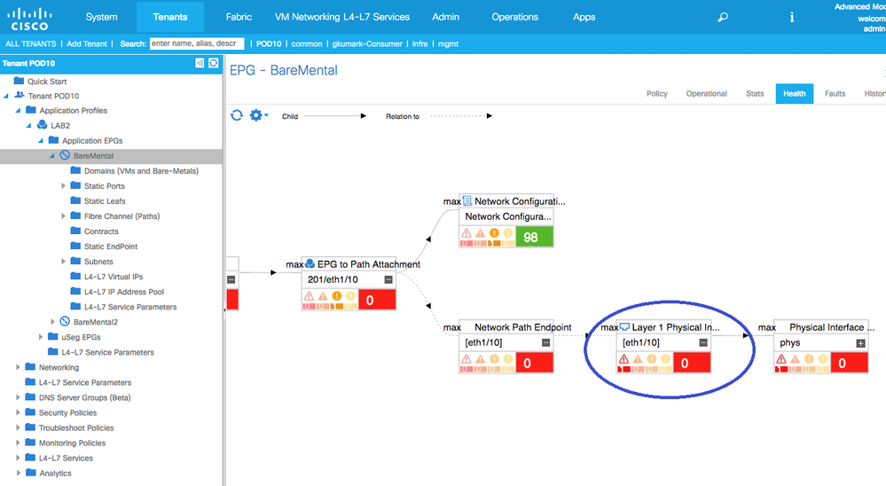Collapse the partially visible leftmost node
Screen dimensions: 886x486
pyautogui.click(x=231, y=279)
